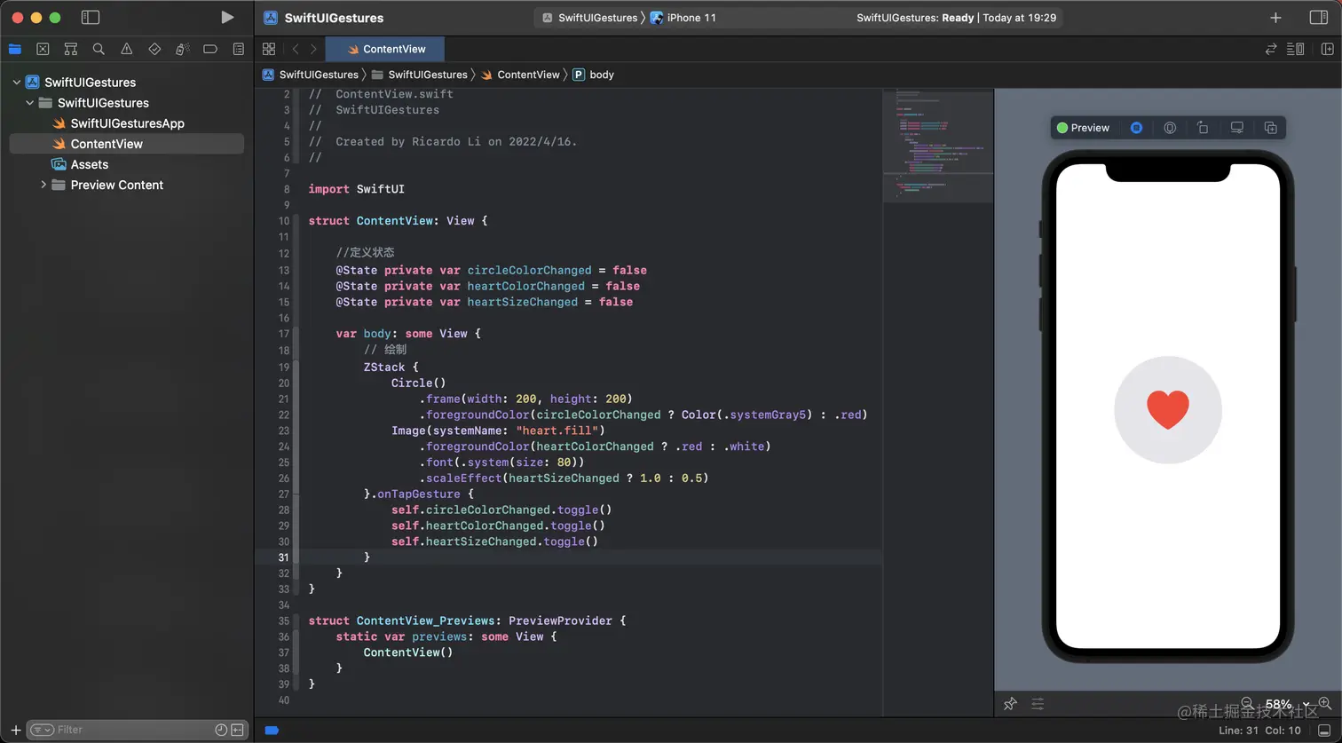1342x743 pixels.
Task: Click the add editor on right icon
Action: click(1328, 49)
